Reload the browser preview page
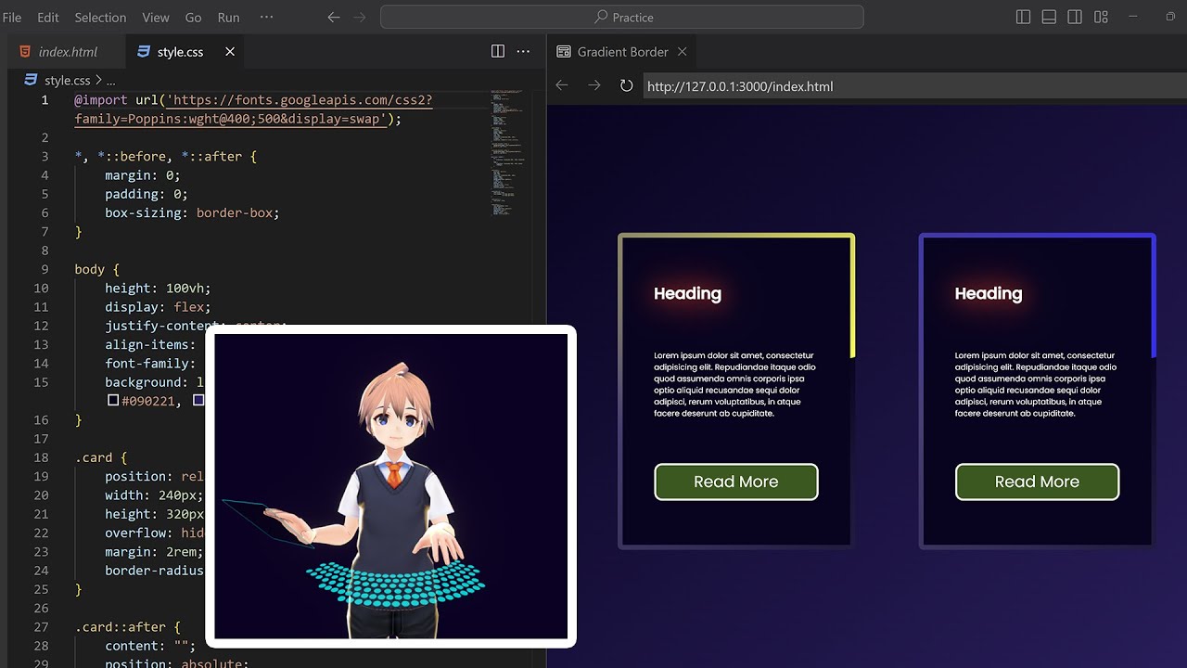This screenshot has height=668, width=1187. 626,85
